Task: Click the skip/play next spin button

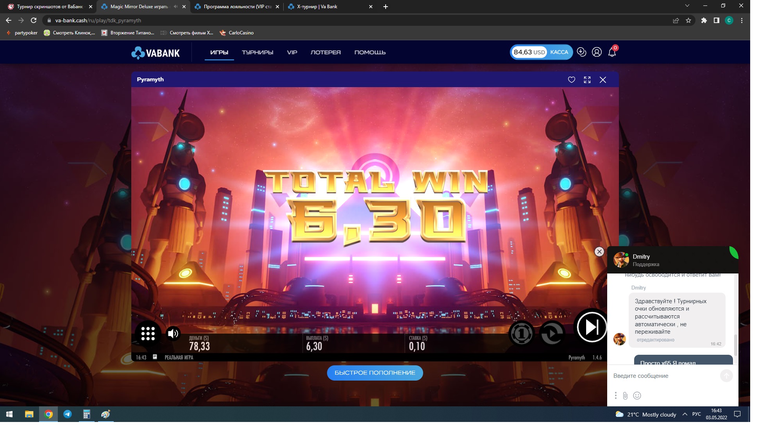Action: [591, 327]
